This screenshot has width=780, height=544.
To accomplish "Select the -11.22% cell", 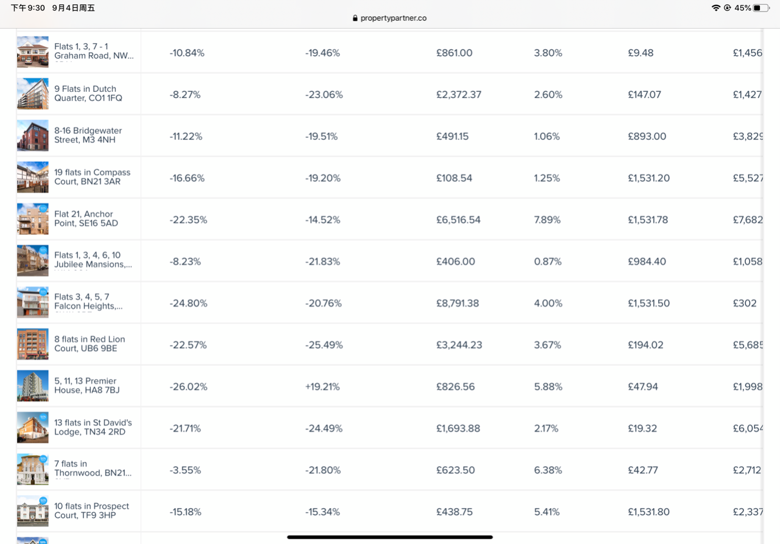I will pos(186,136).
